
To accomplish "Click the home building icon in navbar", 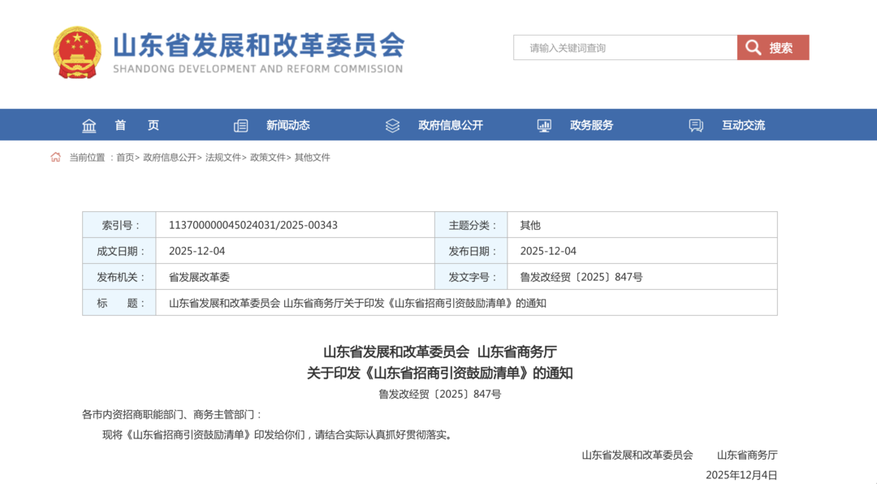I will pos(89,126).
